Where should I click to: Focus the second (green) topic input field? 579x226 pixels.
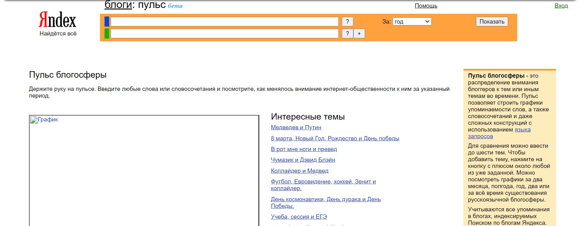click(224, 33)
